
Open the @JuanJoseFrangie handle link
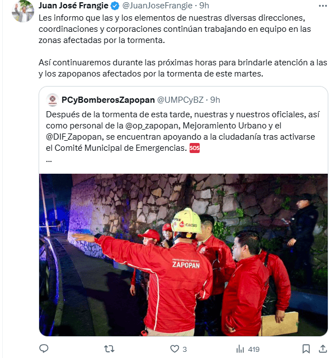coord(157,6)
